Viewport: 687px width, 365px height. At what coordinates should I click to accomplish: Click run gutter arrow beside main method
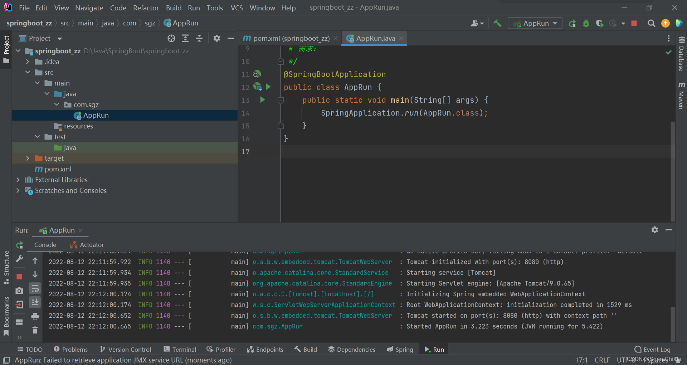[263, 100]
